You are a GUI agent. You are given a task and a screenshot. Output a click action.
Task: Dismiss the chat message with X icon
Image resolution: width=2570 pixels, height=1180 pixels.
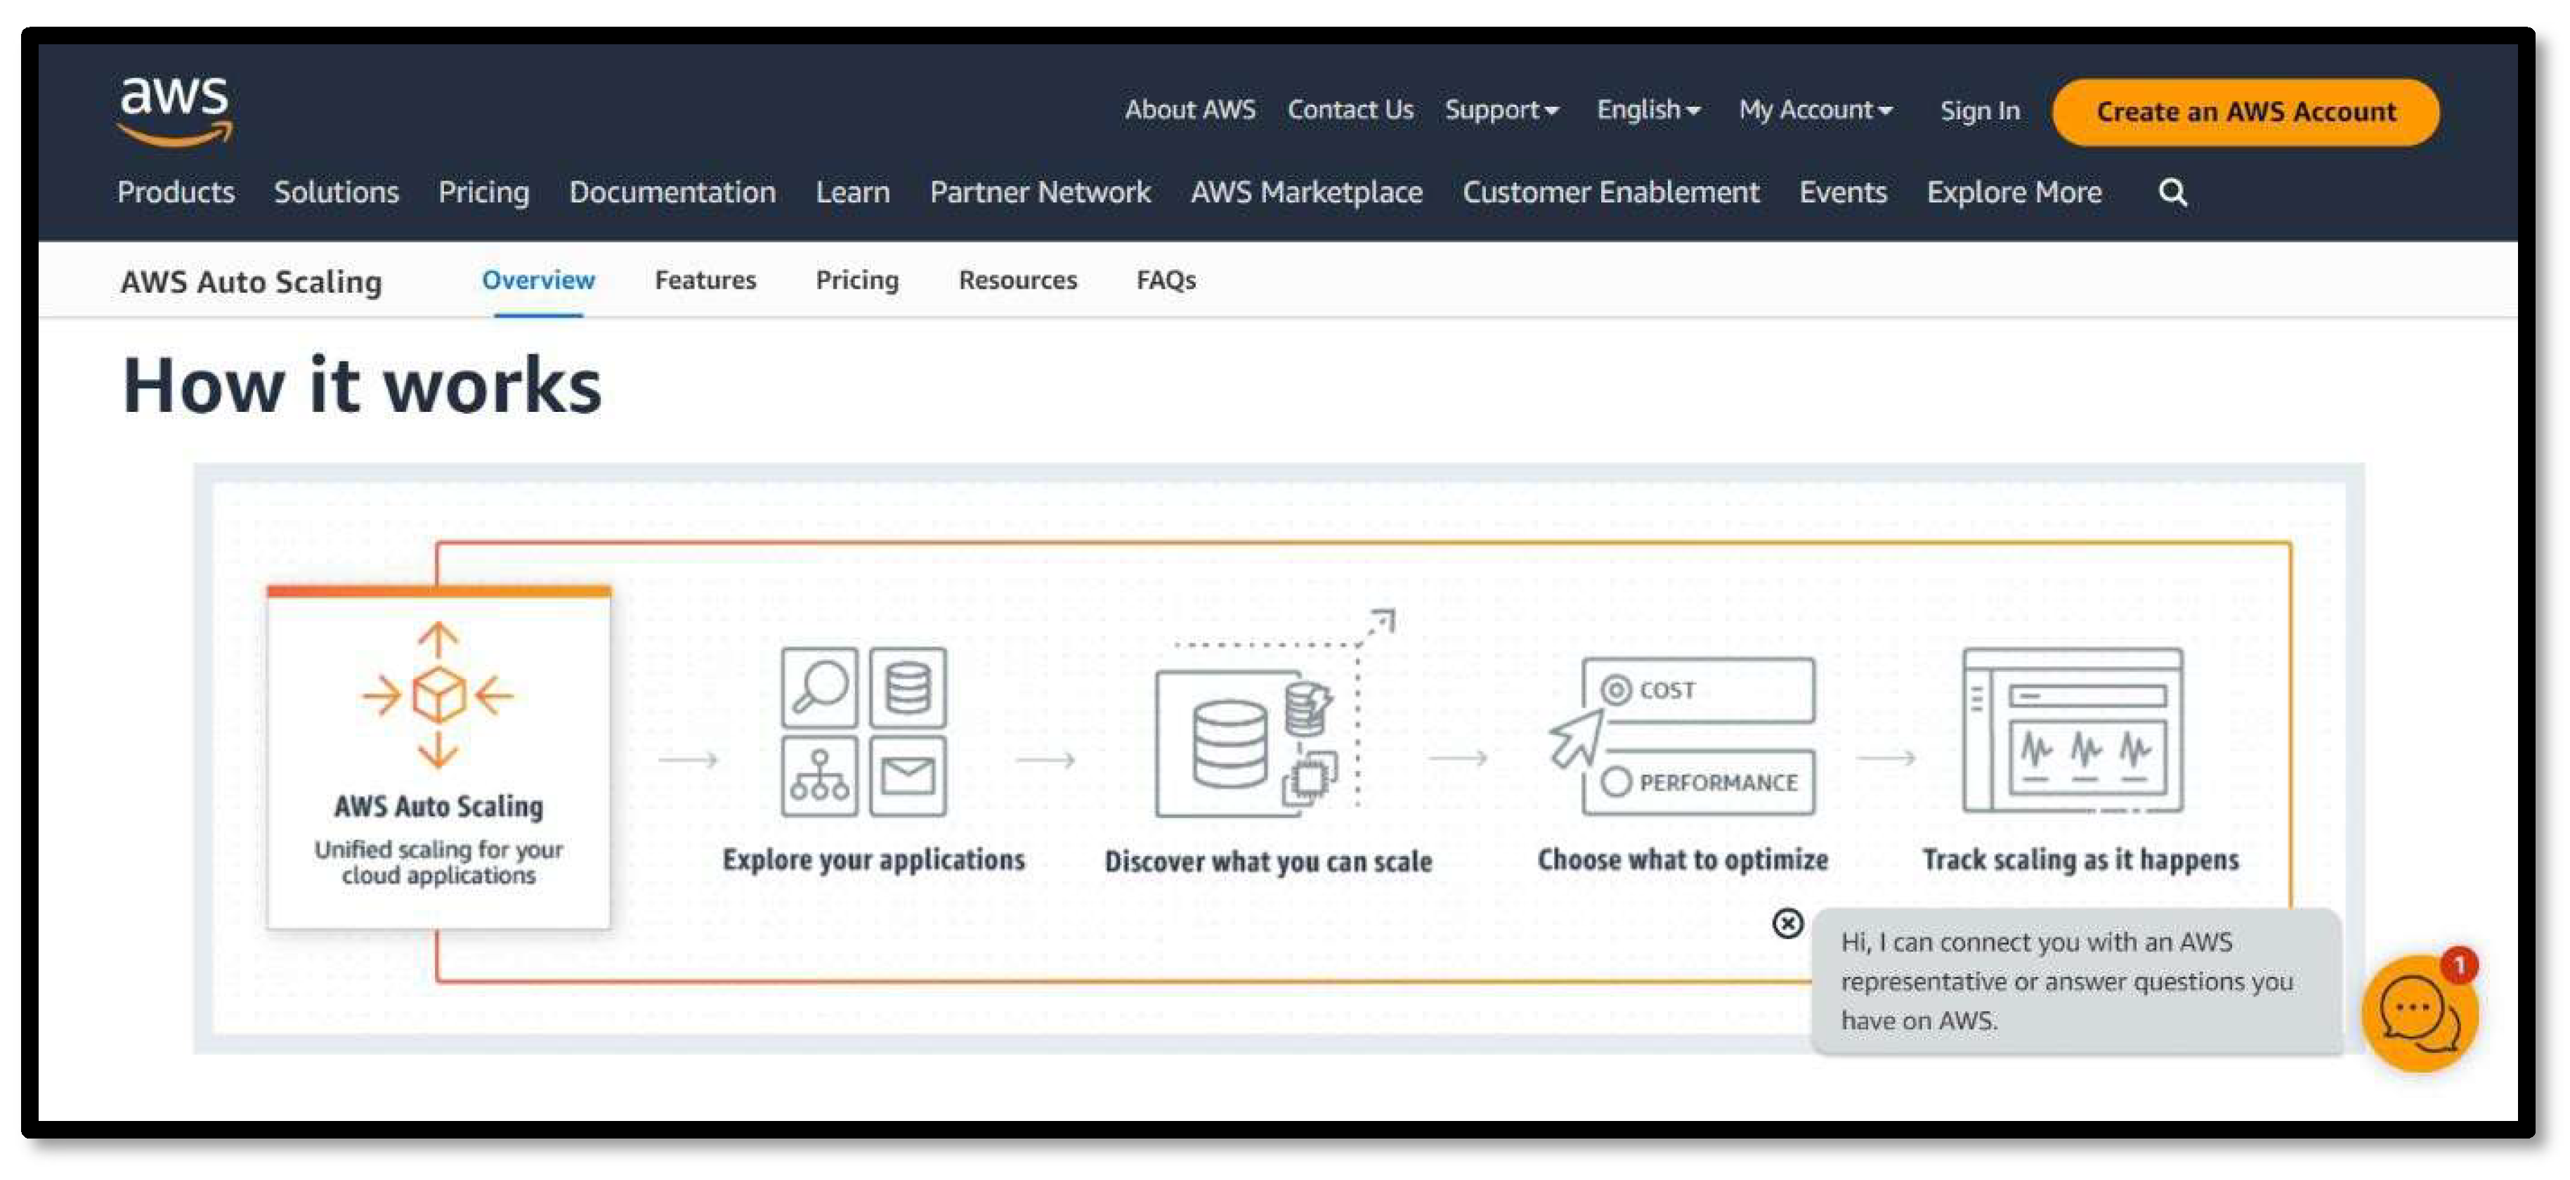pos(1787,923)
